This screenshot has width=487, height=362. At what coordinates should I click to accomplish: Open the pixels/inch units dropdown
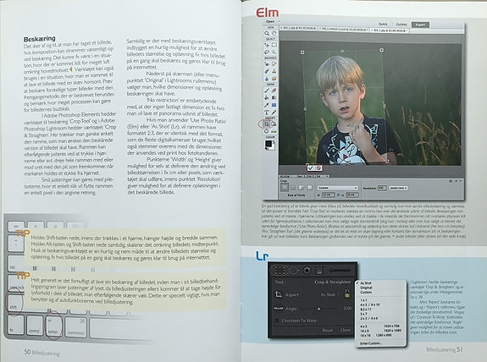pos(398,188)
